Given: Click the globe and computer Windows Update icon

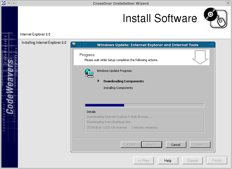Looking at the screenshot, I should [89, 73].
